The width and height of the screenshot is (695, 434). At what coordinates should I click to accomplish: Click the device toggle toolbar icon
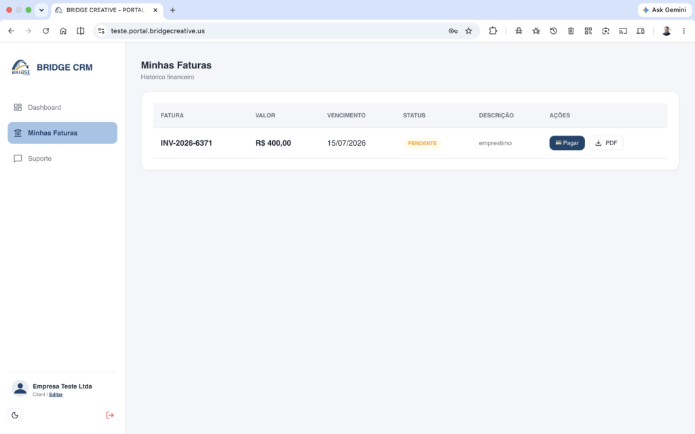[x=641, y=31]
